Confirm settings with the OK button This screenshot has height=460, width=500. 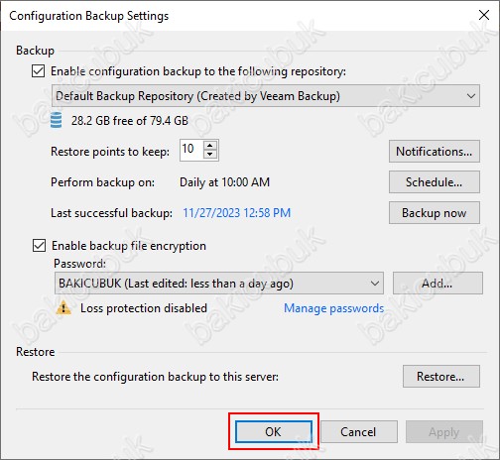point(274,431)
